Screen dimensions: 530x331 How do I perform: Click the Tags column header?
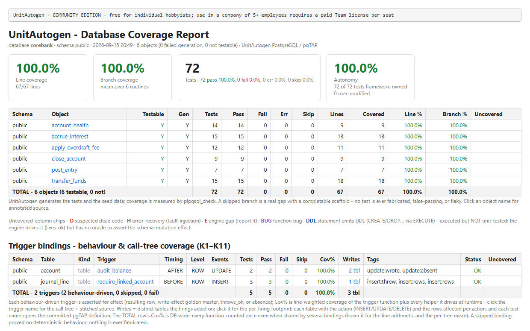pos(412,259)
